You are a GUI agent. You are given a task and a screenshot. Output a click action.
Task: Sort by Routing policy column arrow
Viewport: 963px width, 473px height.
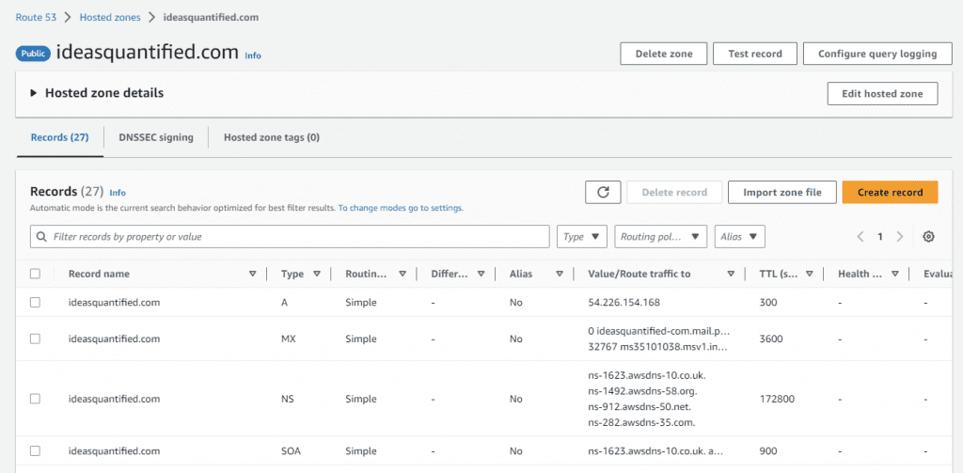point(403,274)
